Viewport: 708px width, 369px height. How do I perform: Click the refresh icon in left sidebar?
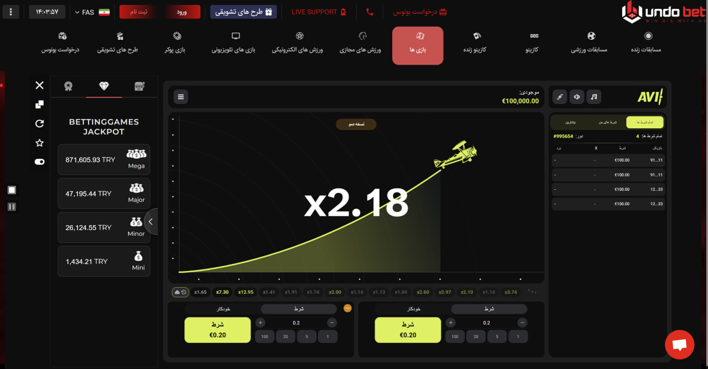39,124
